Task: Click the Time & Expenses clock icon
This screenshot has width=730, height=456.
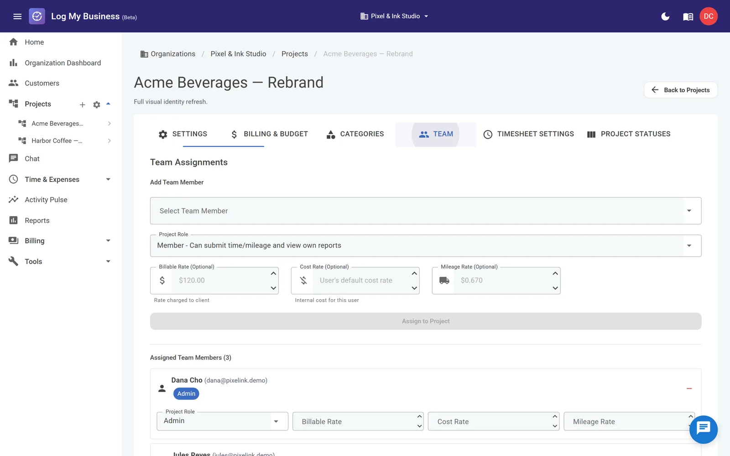Action: [14, 179]
